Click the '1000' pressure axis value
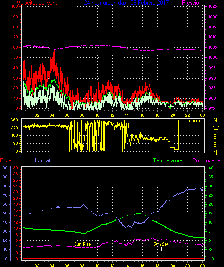224x267 pixels. click(x=213, y=57)
